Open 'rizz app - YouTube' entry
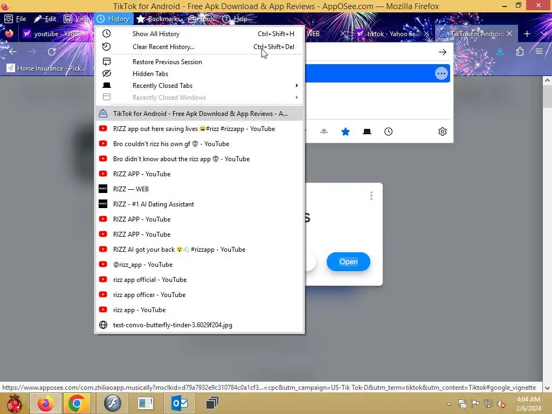Screen dimensions: 552x414 tap(199, 310)
